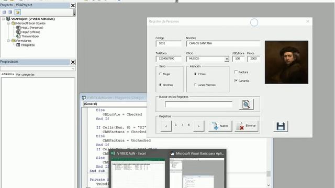Select ThisWorkbook in project tree
The image size is (335, 188).
(x=30, y=36)
